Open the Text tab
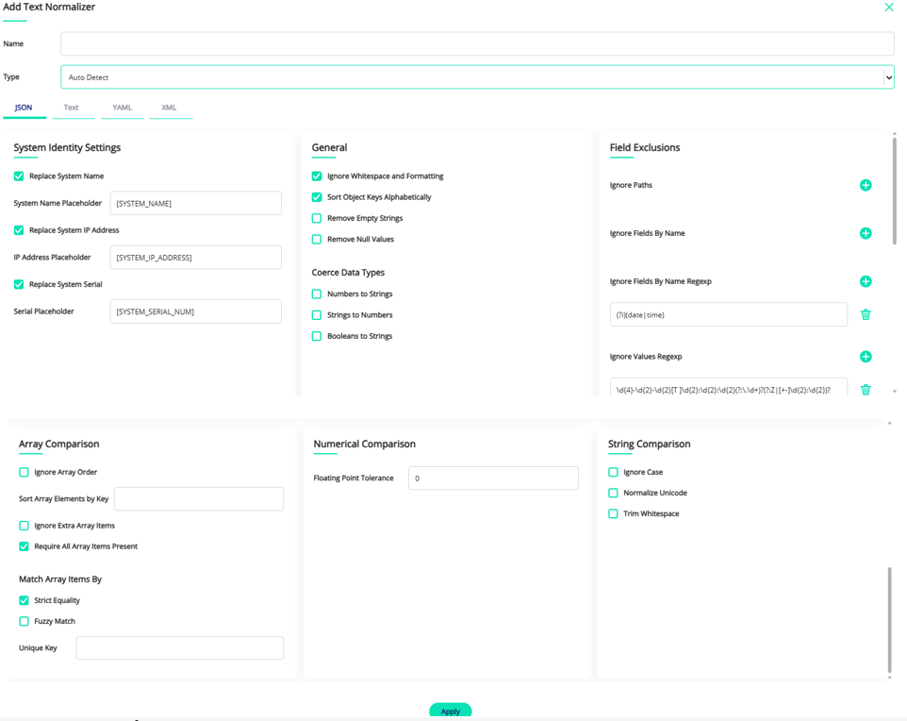This screenshot has height=721, width=907. [71, 108]
